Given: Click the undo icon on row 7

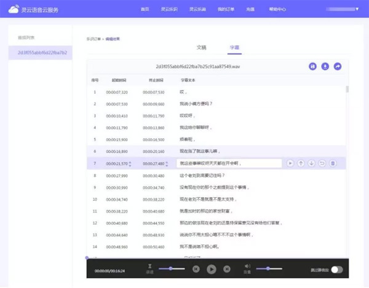Looking at the screenshot, I should click(322, 163).
